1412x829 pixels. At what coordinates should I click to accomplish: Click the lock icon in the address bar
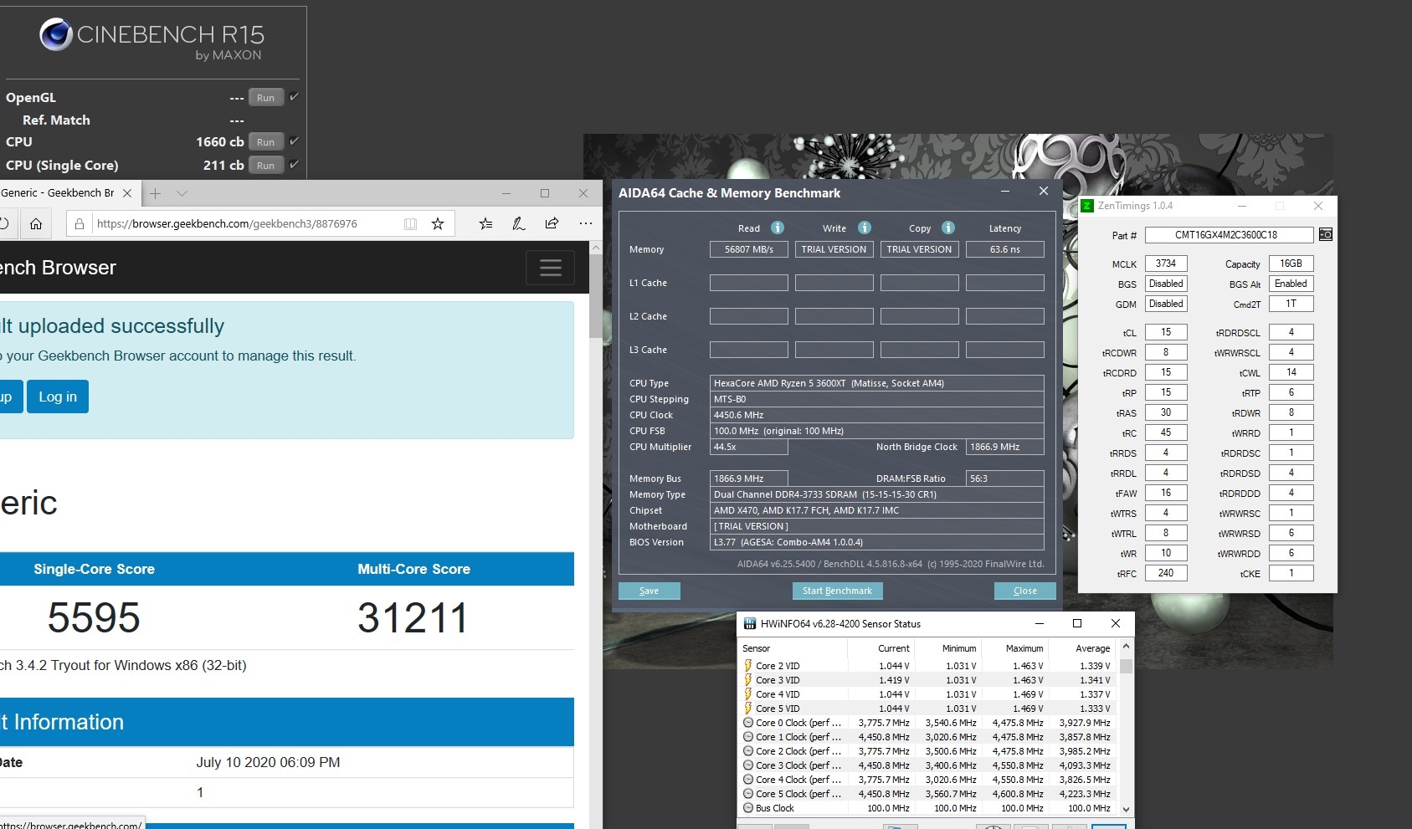coord(80,223)
